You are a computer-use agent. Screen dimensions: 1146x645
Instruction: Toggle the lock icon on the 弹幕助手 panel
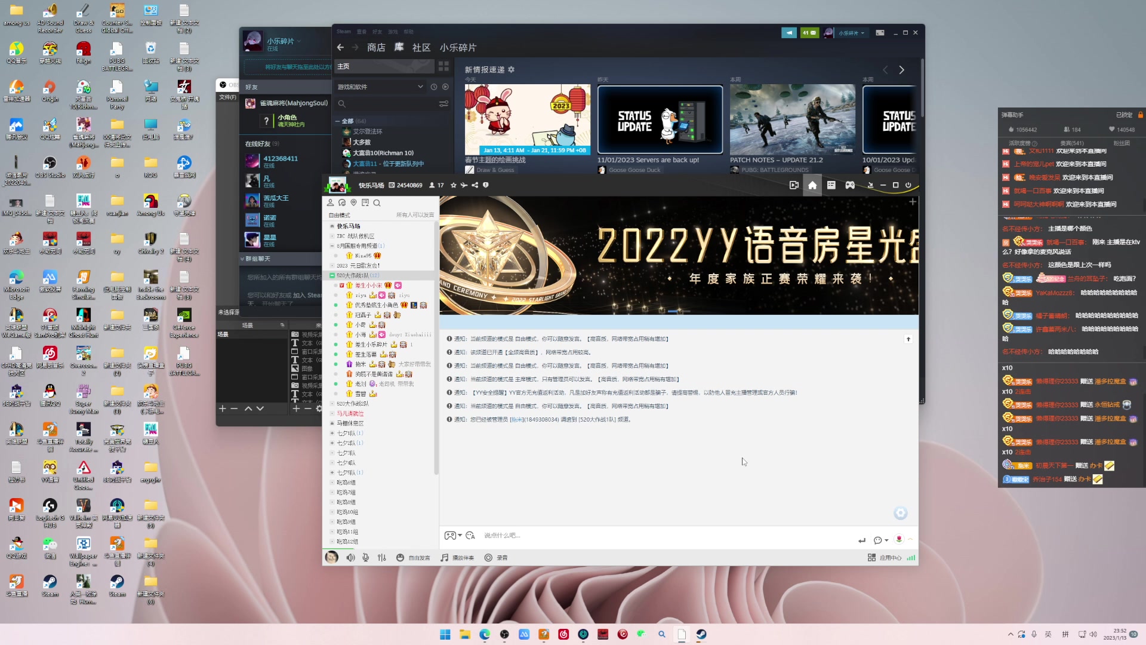tap(1140, 115)
